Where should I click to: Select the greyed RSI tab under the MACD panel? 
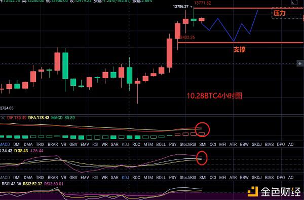pos(95,144)
